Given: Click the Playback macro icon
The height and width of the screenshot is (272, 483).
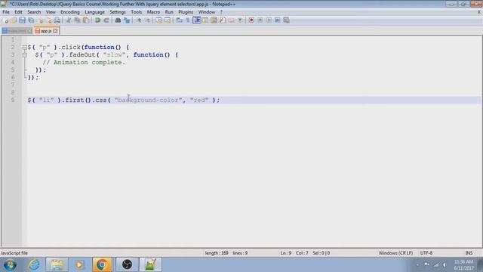Looking at the screenshot, I should coord(269,20).
